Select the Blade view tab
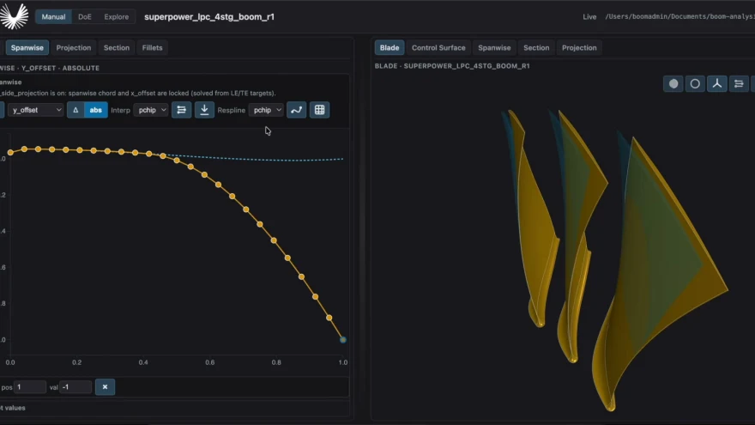755x425 pixels. (390, 48)
